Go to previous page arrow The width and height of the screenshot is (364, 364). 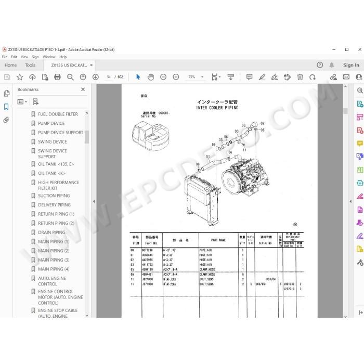83,77
